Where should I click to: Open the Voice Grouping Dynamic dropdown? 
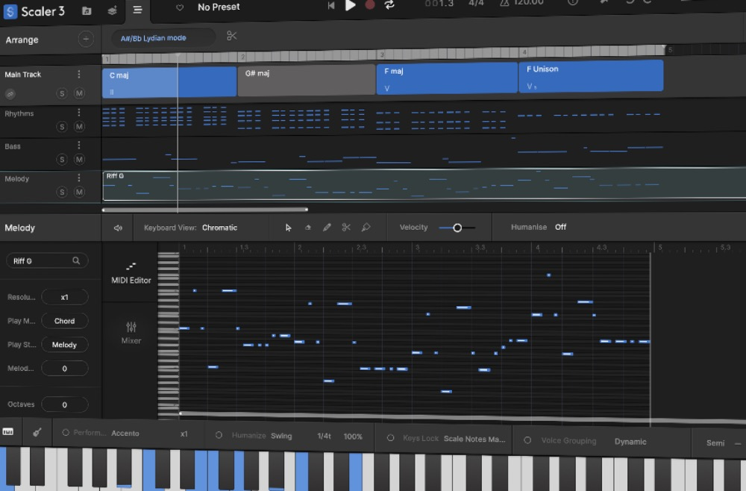pyautogui.click(x=630, y=442)
